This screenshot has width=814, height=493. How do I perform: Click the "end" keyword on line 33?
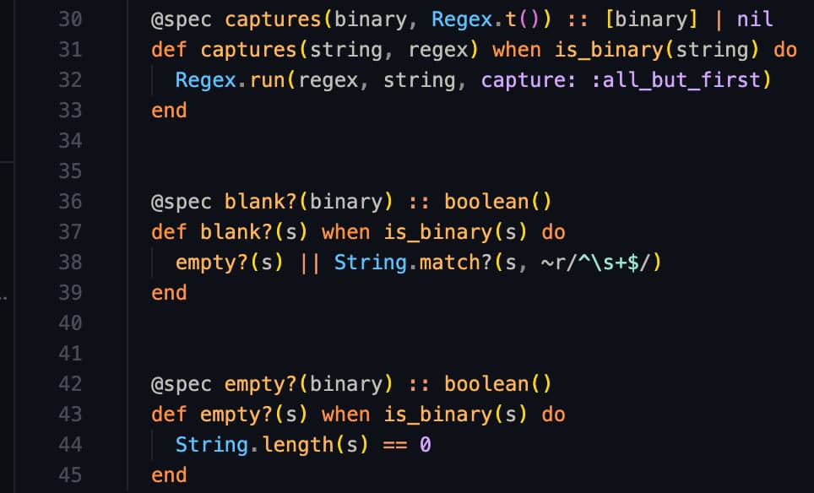[x=169, y=111]
